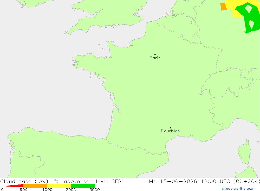
Task: Click the legend value '500'
Action: [24, 190]
